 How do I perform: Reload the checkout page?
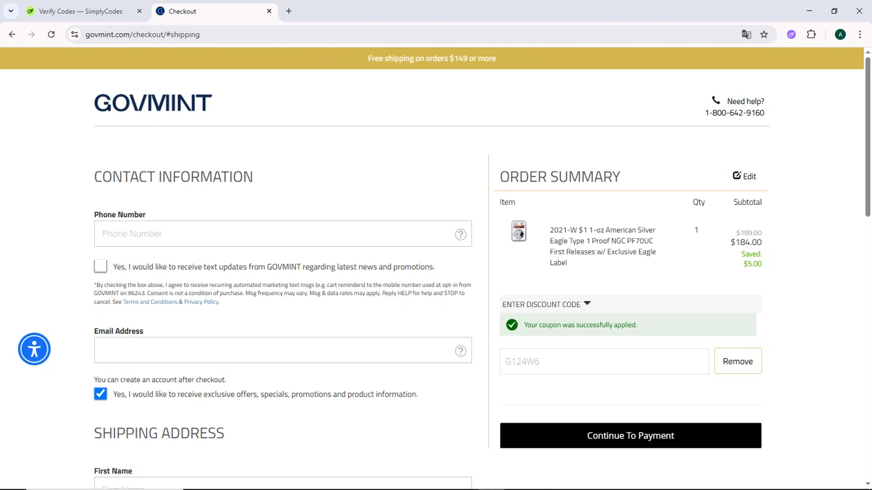(x=51, y=34)
